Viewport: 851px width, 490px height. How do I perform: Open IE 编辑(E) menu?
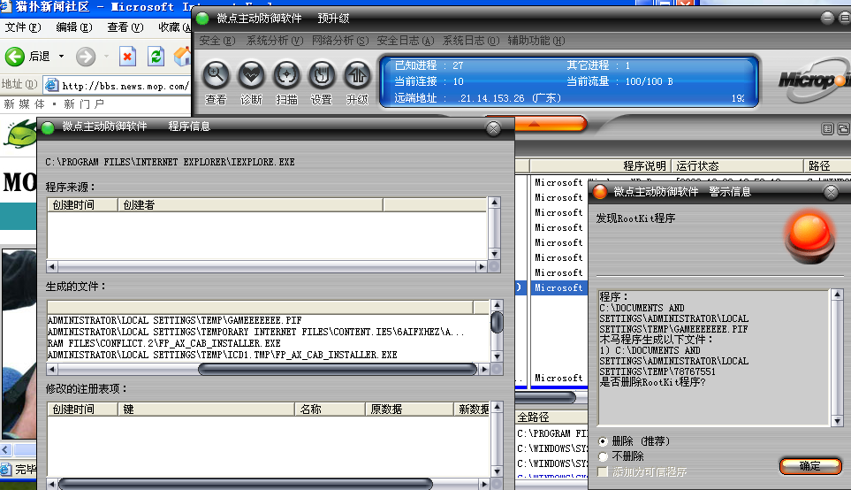point(74,27)
